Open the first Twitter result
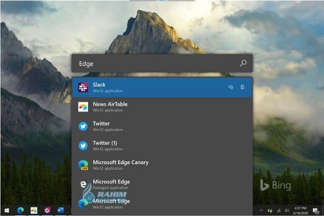 pos(162,126)
